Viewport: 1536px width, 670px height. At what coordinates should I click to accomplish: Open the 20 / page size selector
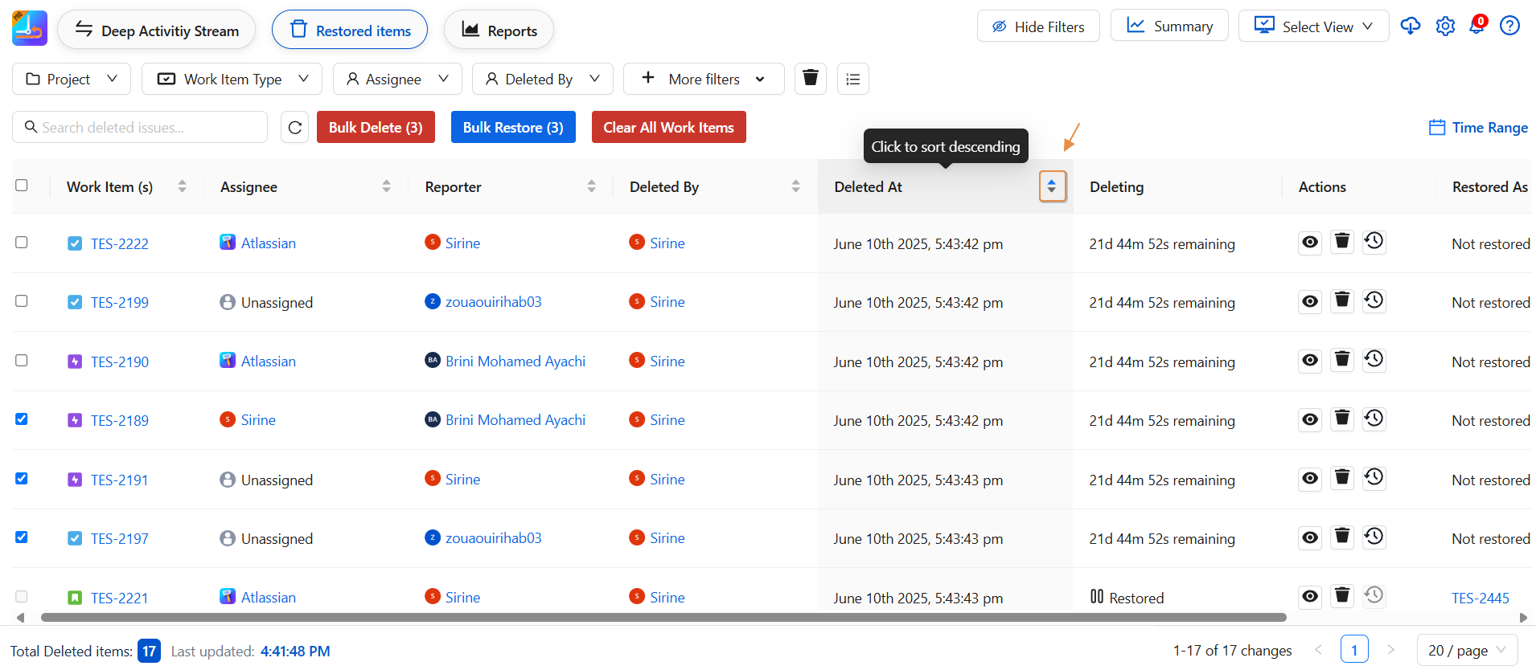point(1467,651)
